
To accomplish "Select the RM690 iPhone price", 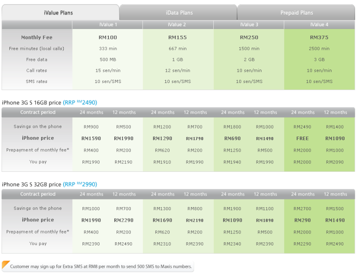I will 232,138.
